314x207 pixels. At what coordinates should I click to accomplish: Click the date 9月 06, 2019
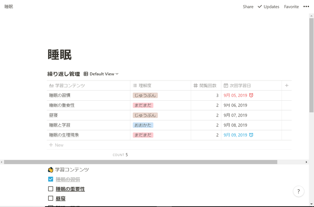[x=235, y=105]
